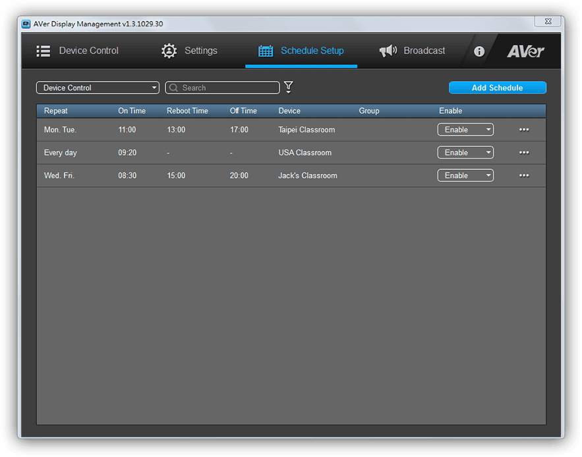Open more options for USA Classroom schedule
The height and width of the screenshot is (457, 582).
(524, 153)
